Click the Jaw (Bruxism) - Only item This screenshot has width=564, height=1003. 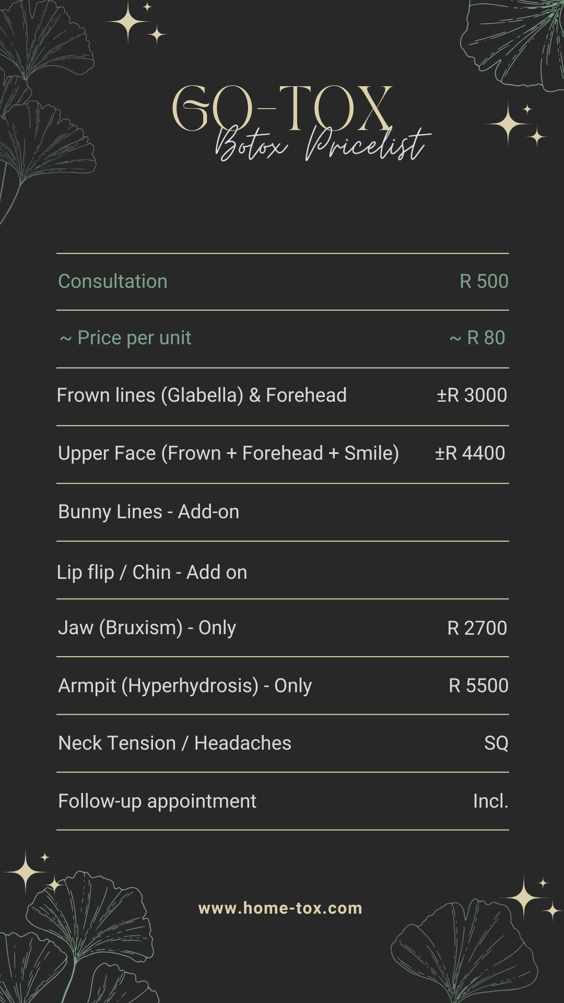point(147,628)
